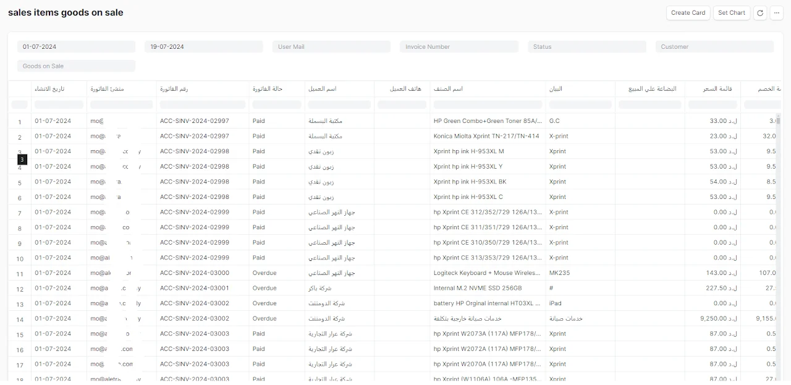Click column filter under اسم العميل

point(339,104)
